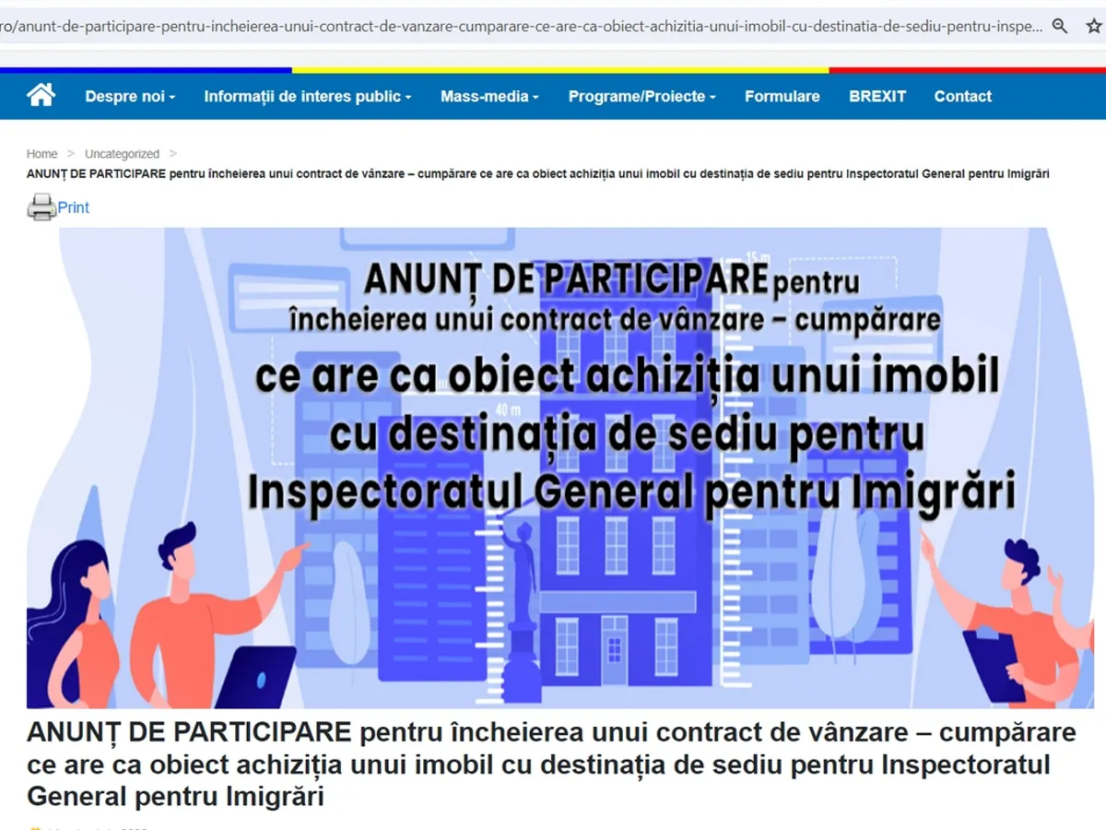Click the Home breadcrumb link
This screenshot has height=830, width=1106.
tap(41, 154)
